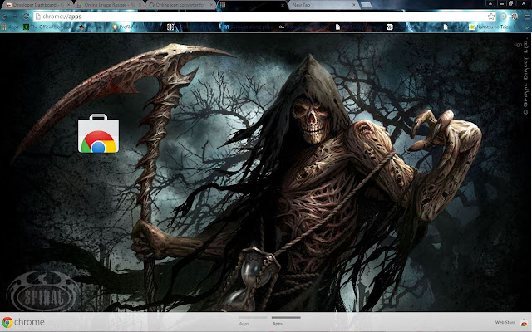Viewport: 532px width, 332px height.
Task: Open a new tab with the new-tab button
Action: tap(366, 5)
